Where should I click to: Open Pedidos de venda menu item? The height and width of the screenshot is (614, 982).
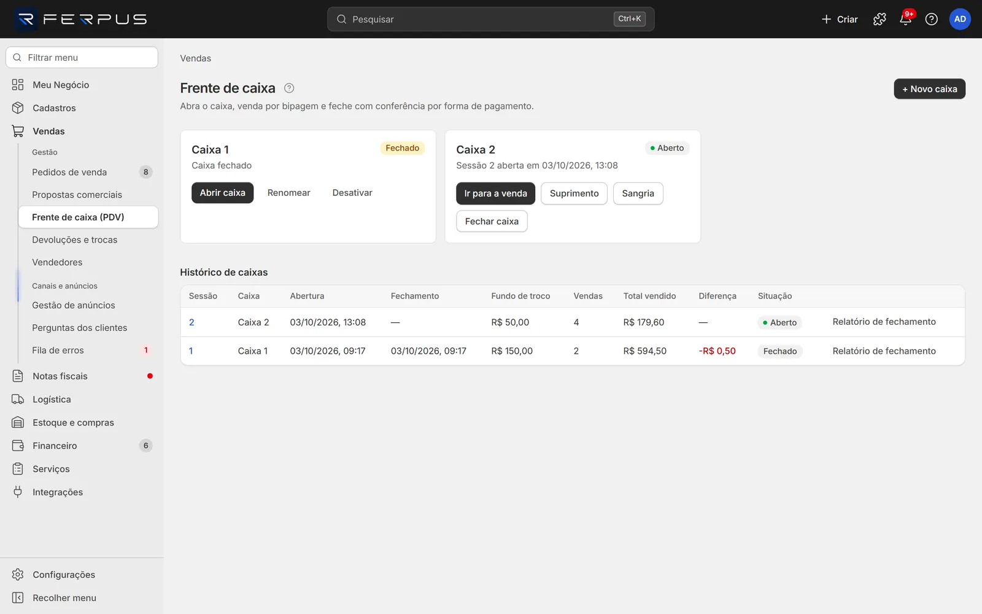88,172
